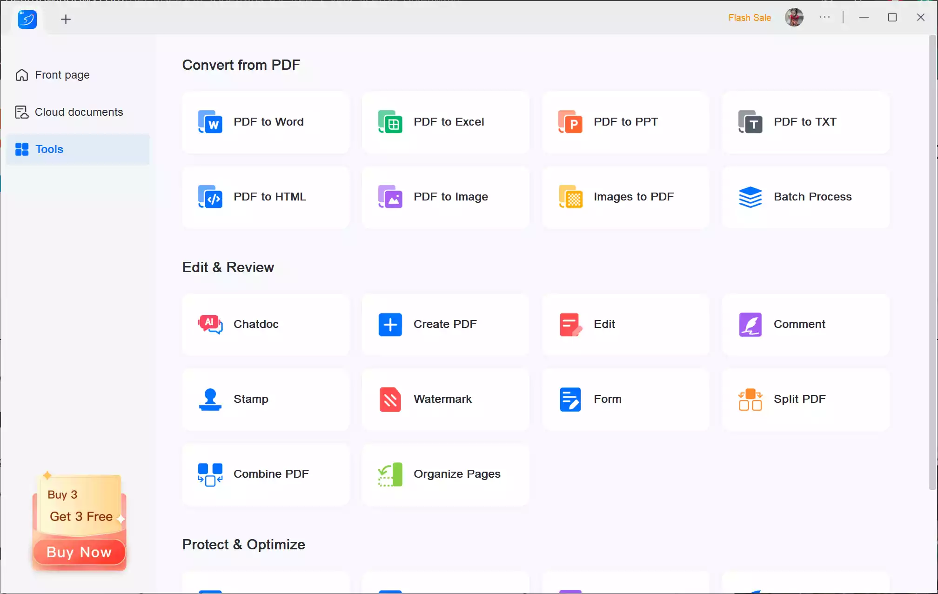Go to Front page in sidebar
938x594 pixels.
point(77,75)
